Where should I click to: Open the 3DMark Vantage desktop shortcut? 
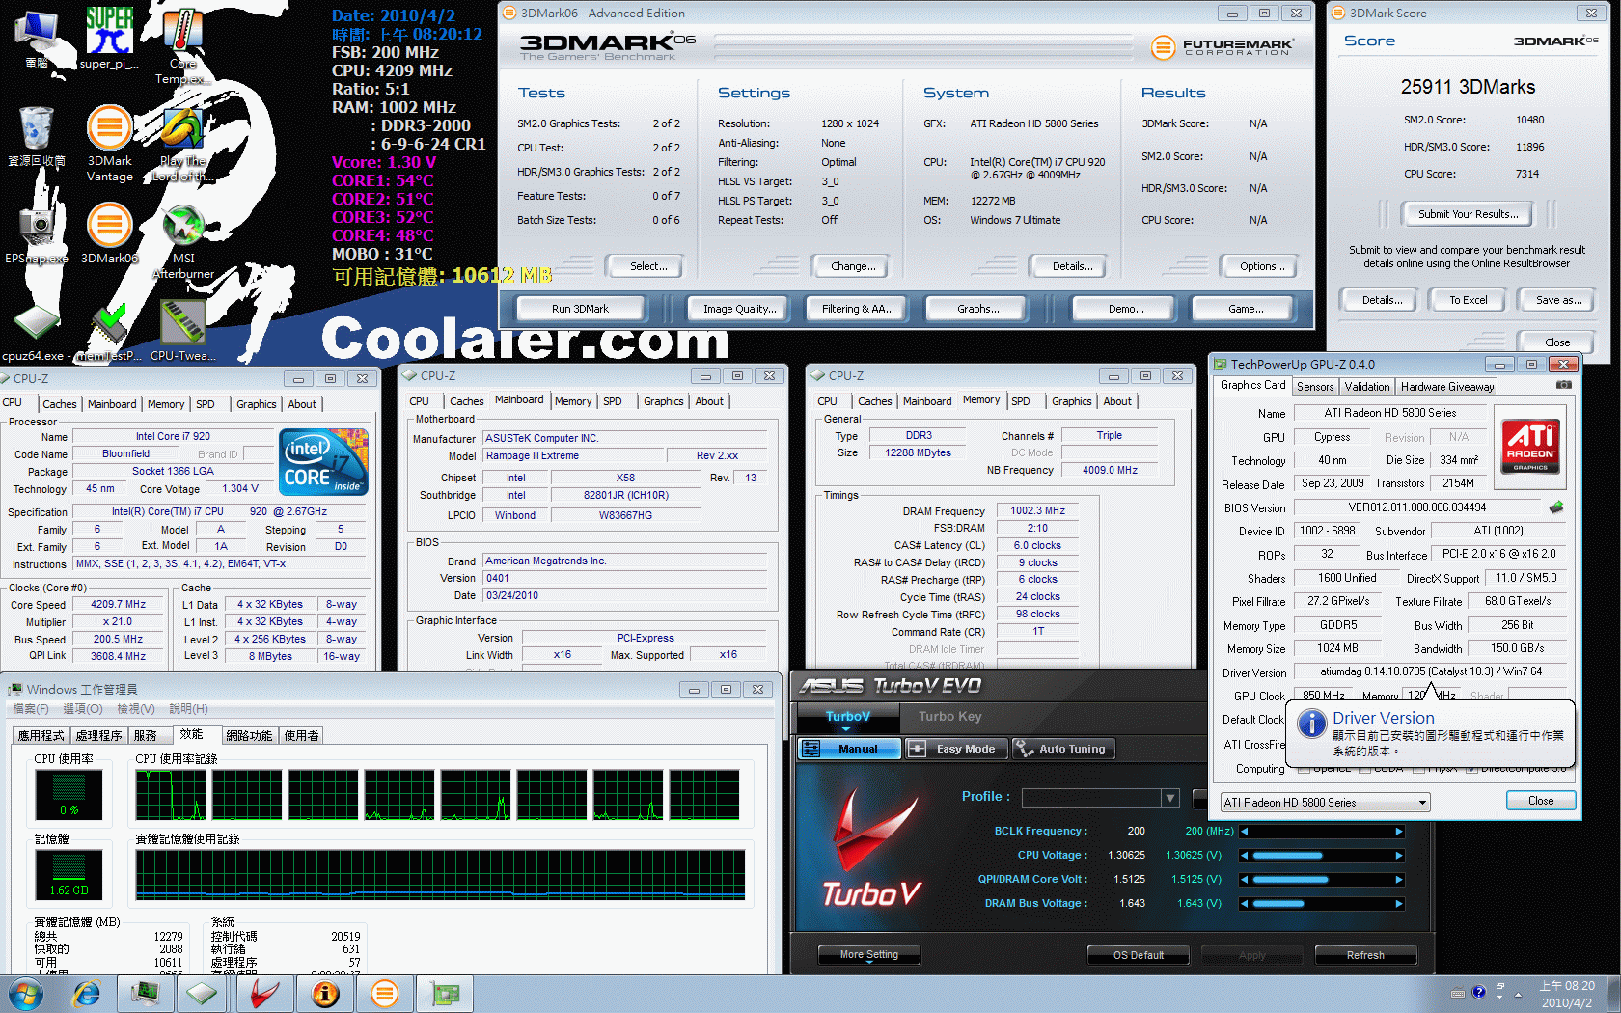pos(109,143)
